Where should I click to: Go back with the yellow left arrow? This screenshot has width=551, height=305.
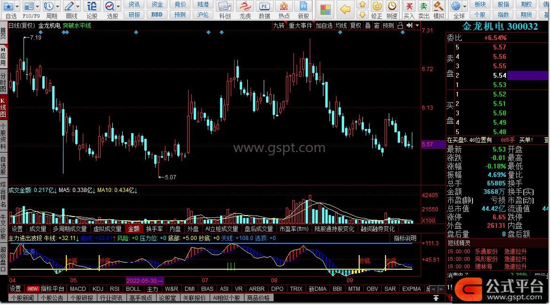[x=346, y=9]
